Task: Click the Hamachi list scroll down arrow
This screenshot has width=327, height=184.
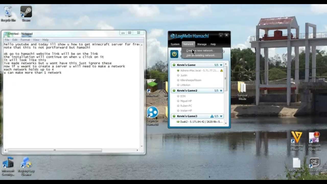Action: [226, 123]
